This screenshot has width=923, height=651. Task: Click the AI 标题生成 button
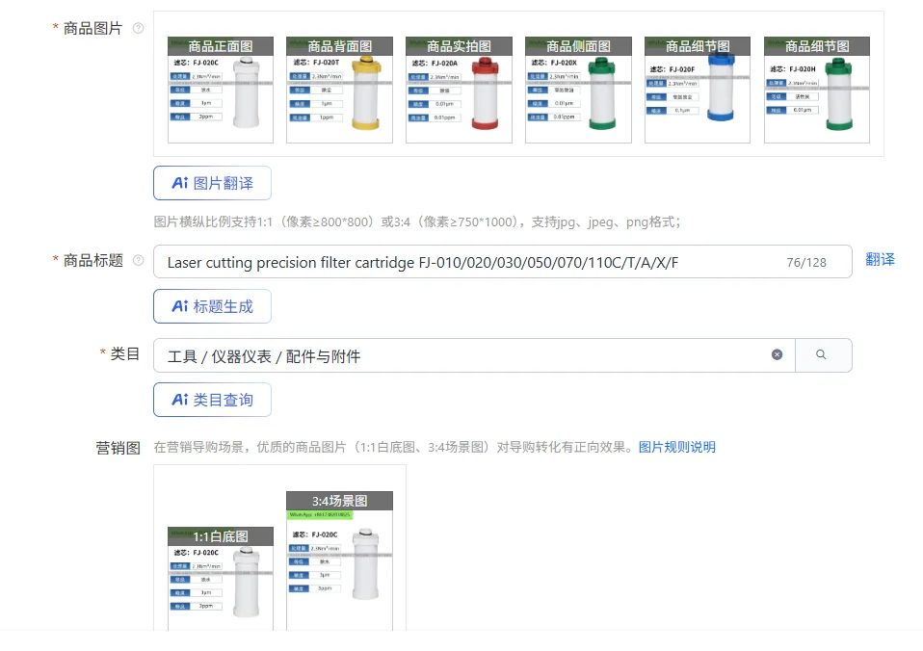point(213,306)
